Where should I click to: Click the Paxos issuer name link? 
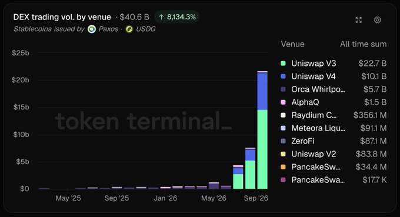pos(108,29)
